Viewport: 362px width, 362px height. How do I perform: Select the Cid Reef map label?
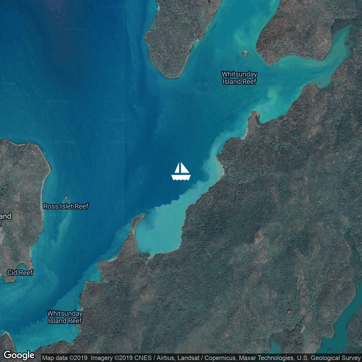click(20, 273)
